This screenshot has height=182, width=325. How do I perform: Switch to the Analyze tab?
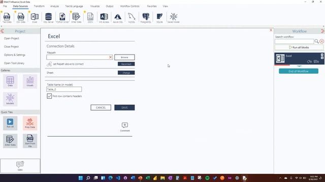[x=54, y=6]
